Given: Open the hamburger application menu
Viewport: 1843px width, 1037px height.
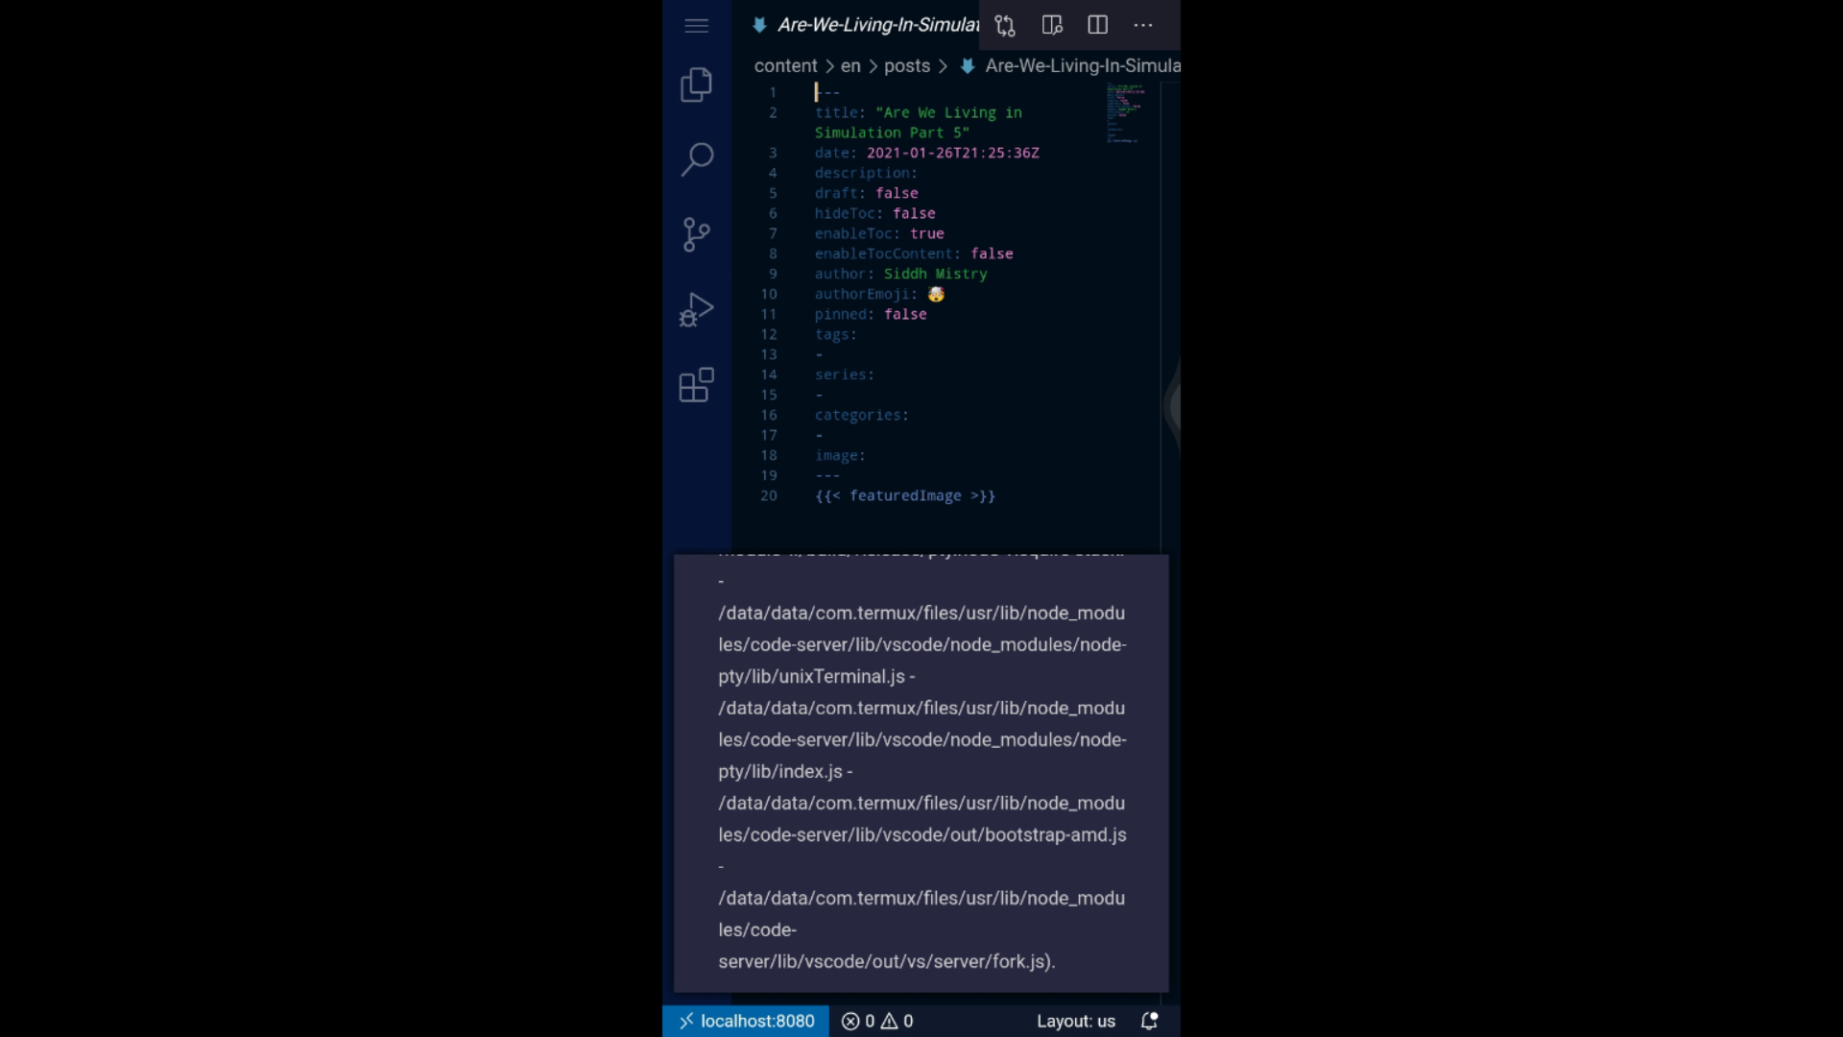Looking at the screenshot, I should [696, 25].
